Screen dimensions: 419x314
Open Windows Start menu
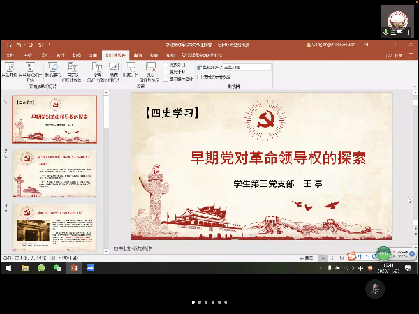pos(8,268)
